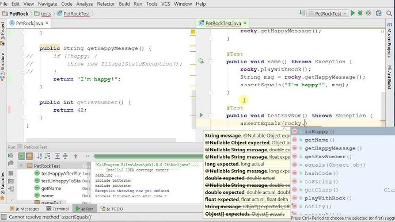Open the Terminal tool window

[58, 209]
